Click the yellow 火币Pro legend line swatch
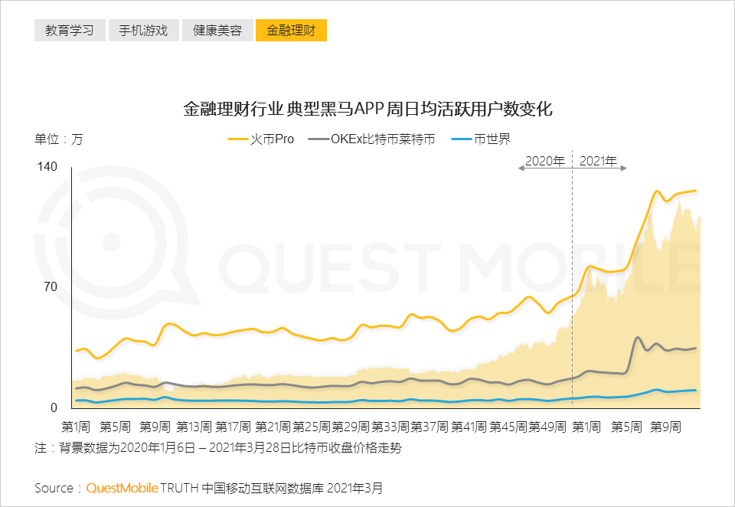 pos(237,139)
